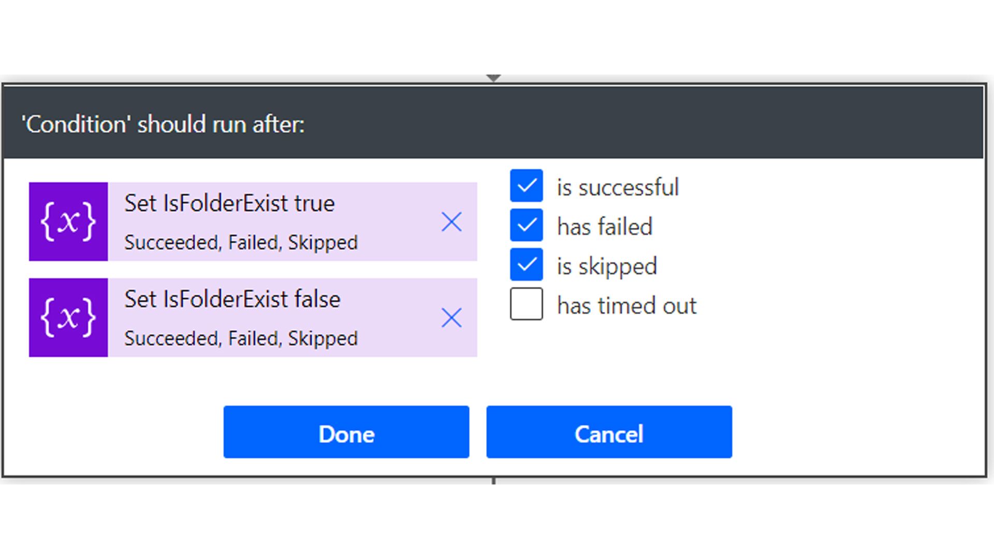Click the connector arrow above the dialog
The height and width of the screenshot is (559, 994).
494,78
